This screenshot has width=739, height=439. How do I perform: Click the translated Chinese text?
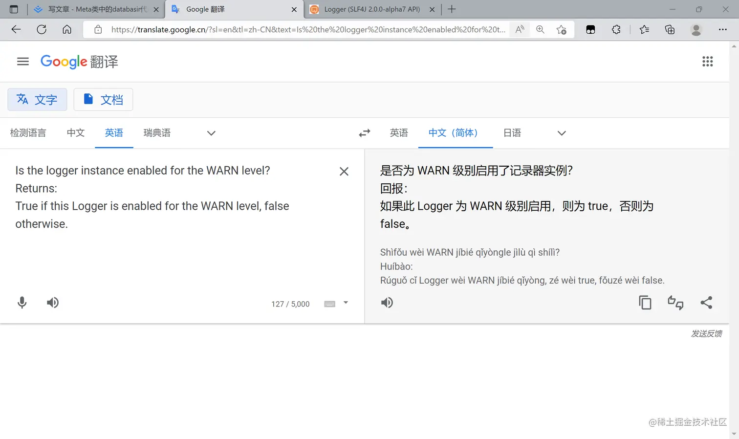click(517, 197)
